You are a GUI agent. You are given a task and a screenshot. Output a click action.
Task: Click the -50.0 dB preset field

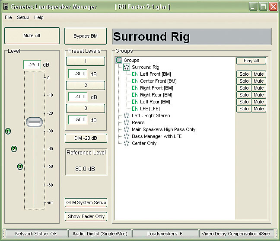click(78, 119)
